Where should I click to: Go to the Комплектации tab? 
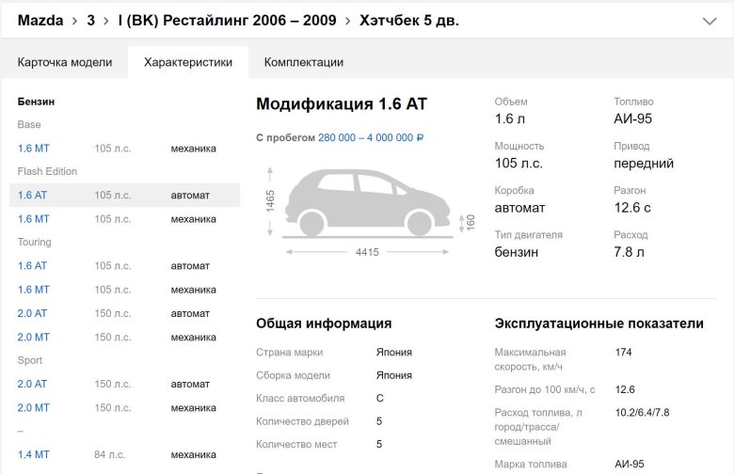pos(303,63)
